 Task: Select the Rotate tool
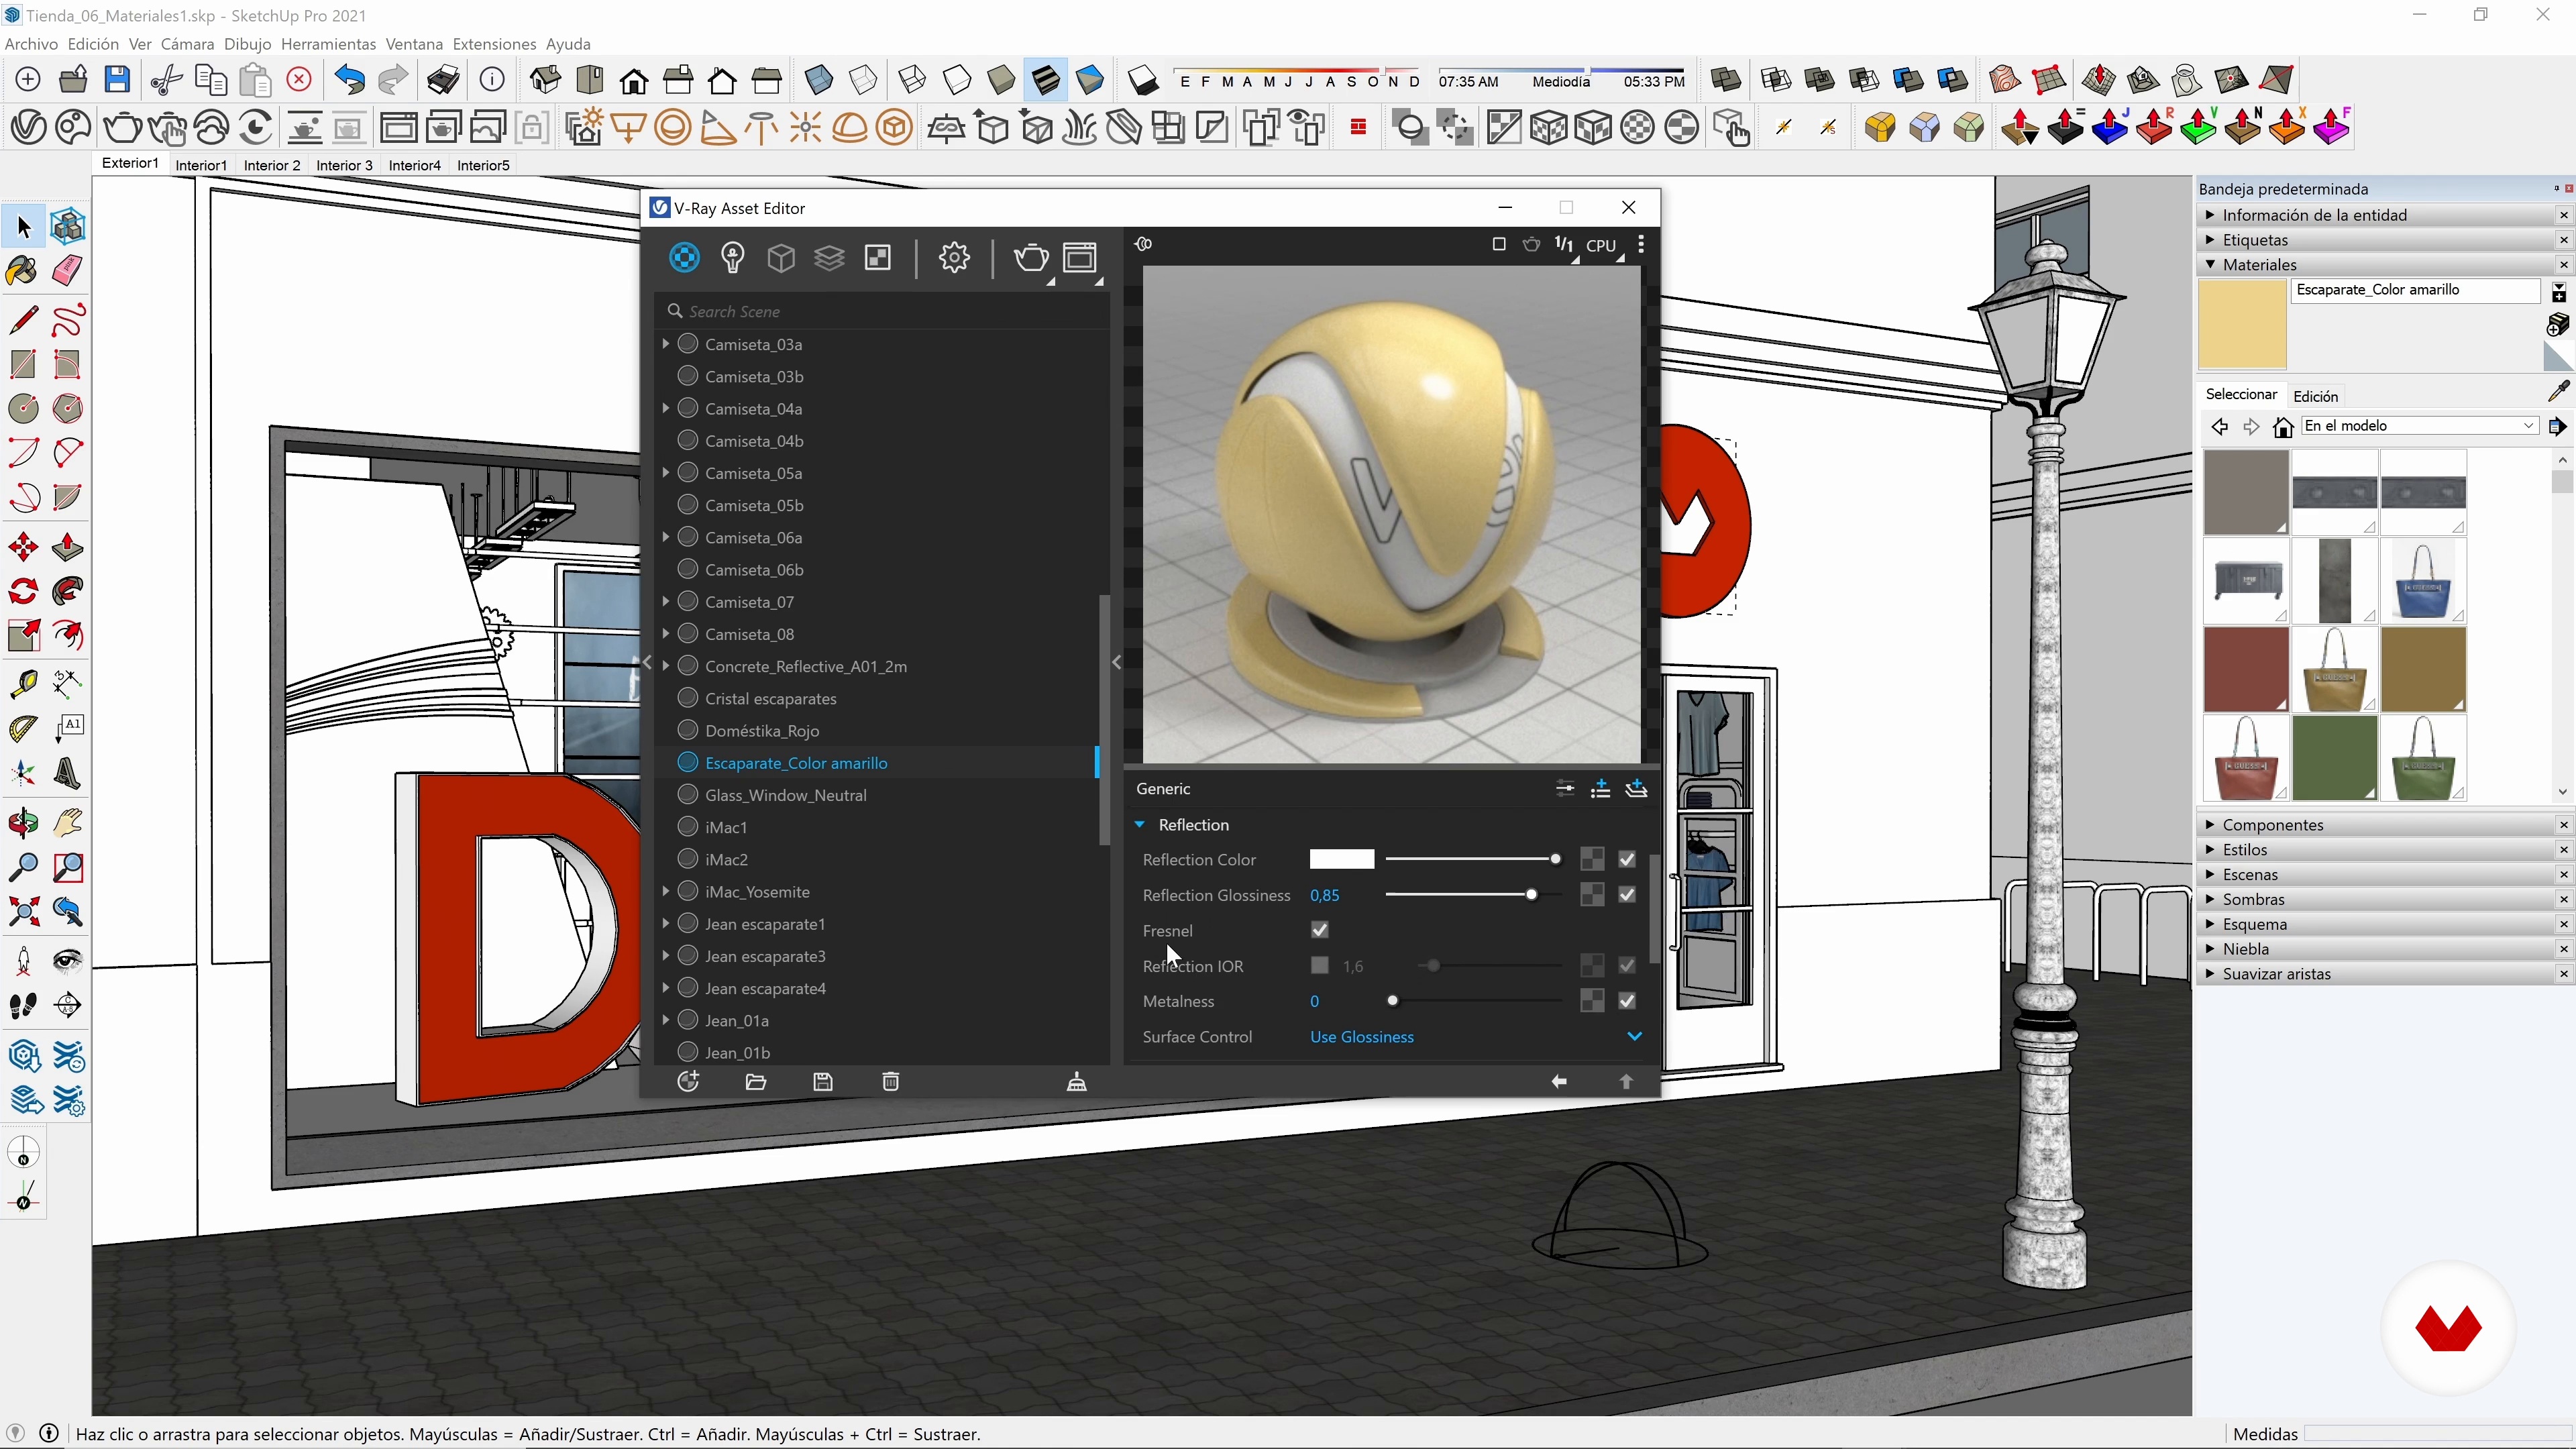click(23, 592)
